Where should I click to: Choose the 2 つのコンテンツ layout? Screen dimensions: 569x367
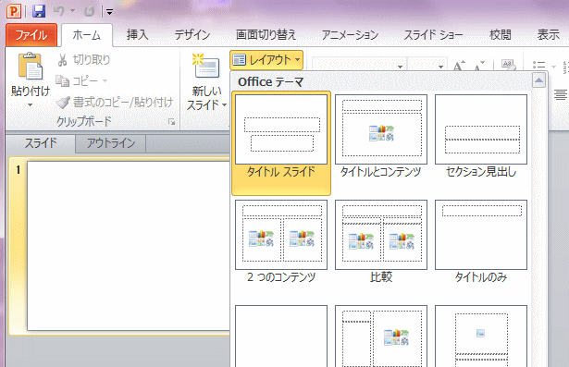281,242
